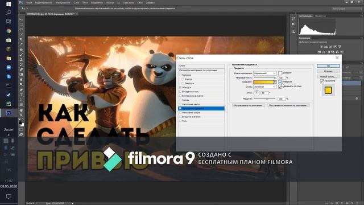Select the Eraser tool
364x205 pixels.
[x=21, y=69]
